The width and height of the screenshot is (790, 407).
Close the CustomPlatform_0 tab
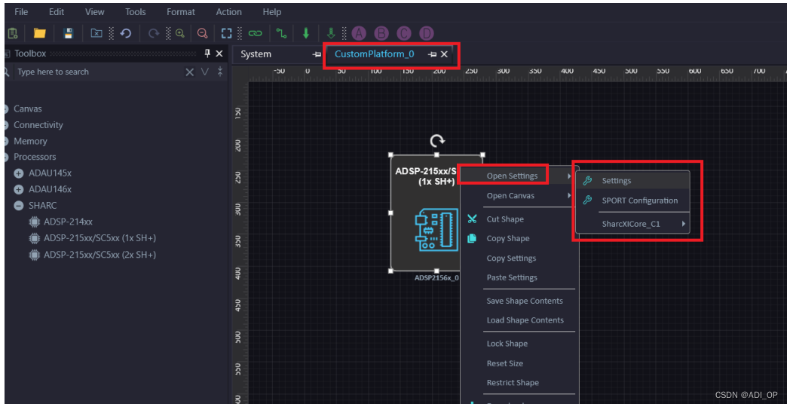coord(444,54)
